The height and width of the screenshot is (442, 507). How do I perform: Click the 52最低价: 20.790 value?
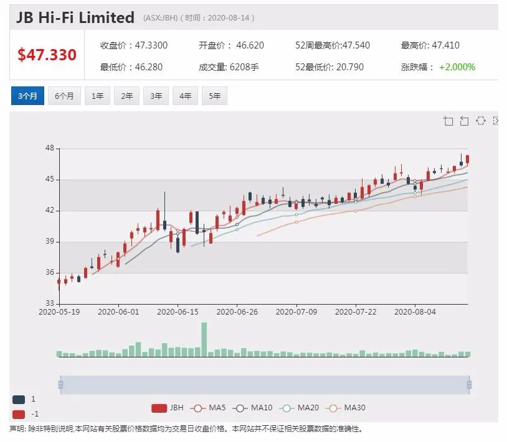point(329,67)
